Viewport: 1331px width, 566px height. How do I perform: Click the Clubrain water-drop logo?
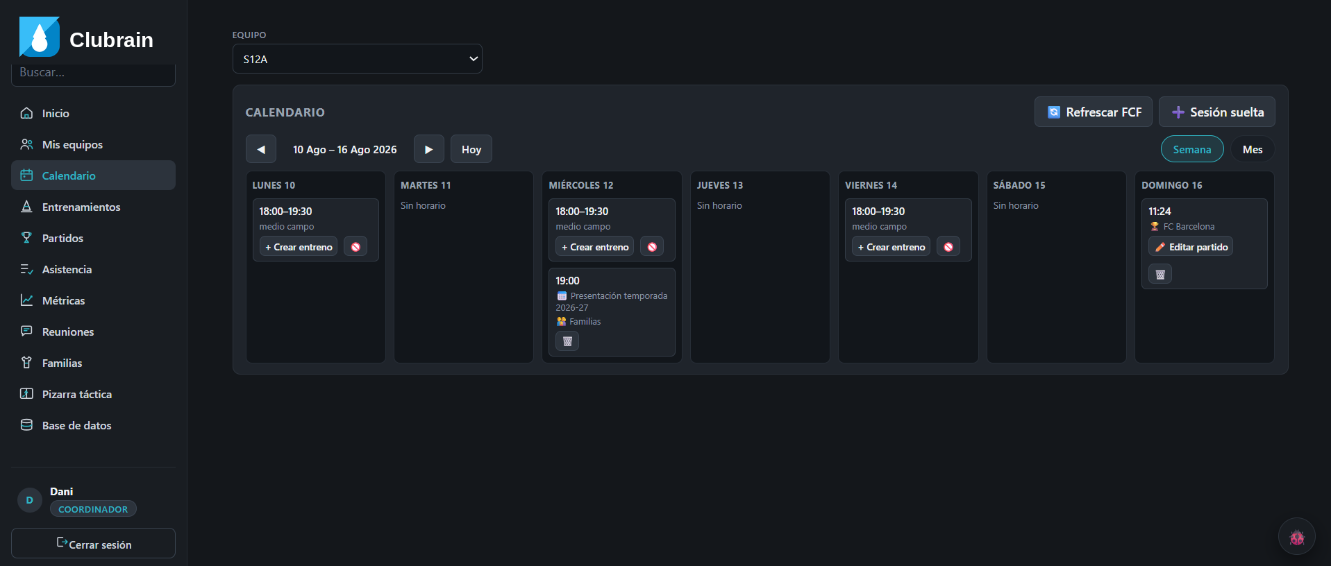[x=40, y=37]
